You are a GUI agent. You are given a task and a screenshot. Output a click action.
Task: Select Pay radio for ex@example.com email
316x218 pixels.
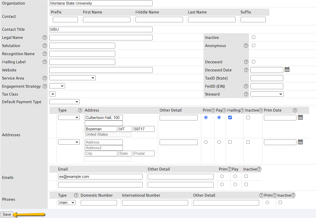[235, 176]
